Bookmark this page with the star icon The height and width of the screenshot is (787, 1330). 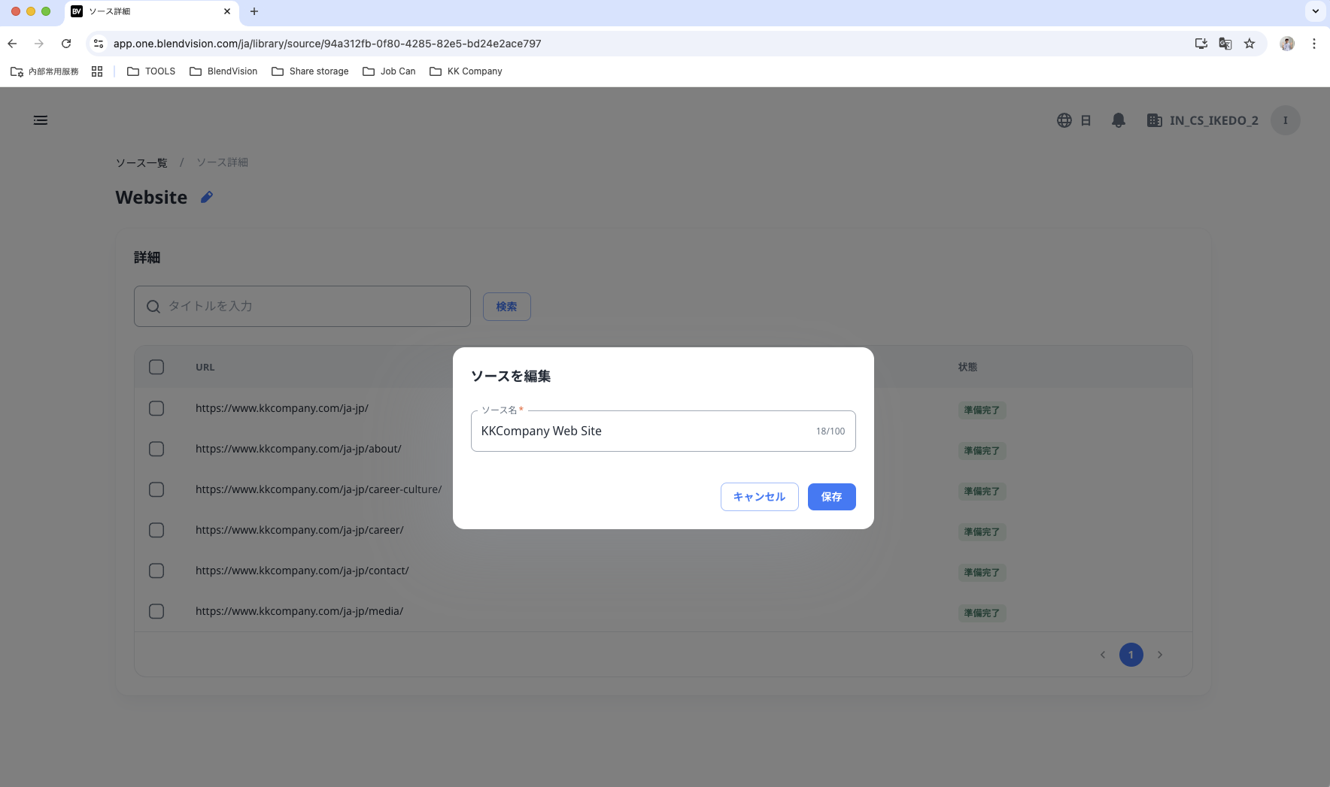(x=1250, y=44)
